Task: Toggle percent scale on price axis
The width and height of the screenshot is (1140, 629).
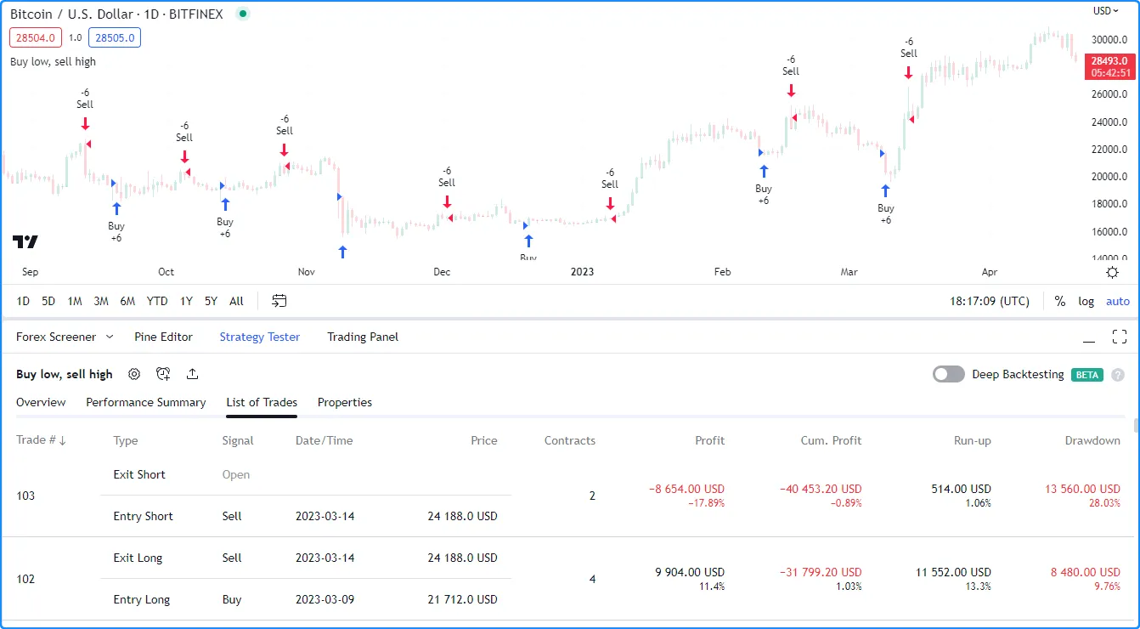Action: coord(1060,301)
